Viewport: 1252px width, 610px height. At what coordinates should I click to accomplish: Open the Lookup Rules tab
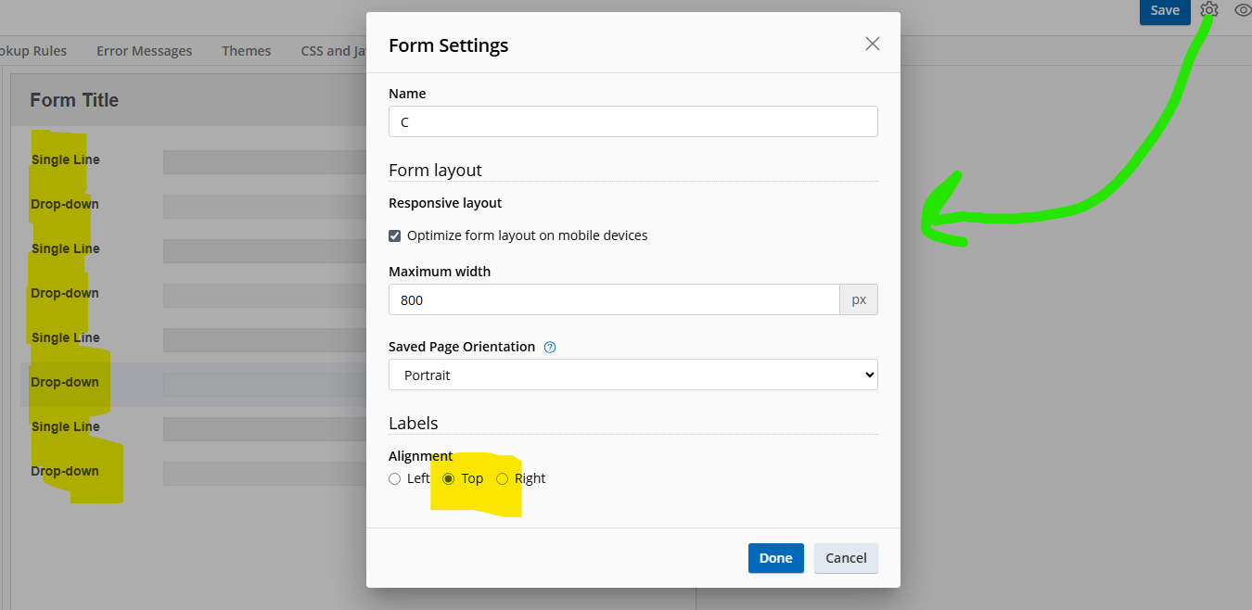pyautogui.click(x=32, y=51)
